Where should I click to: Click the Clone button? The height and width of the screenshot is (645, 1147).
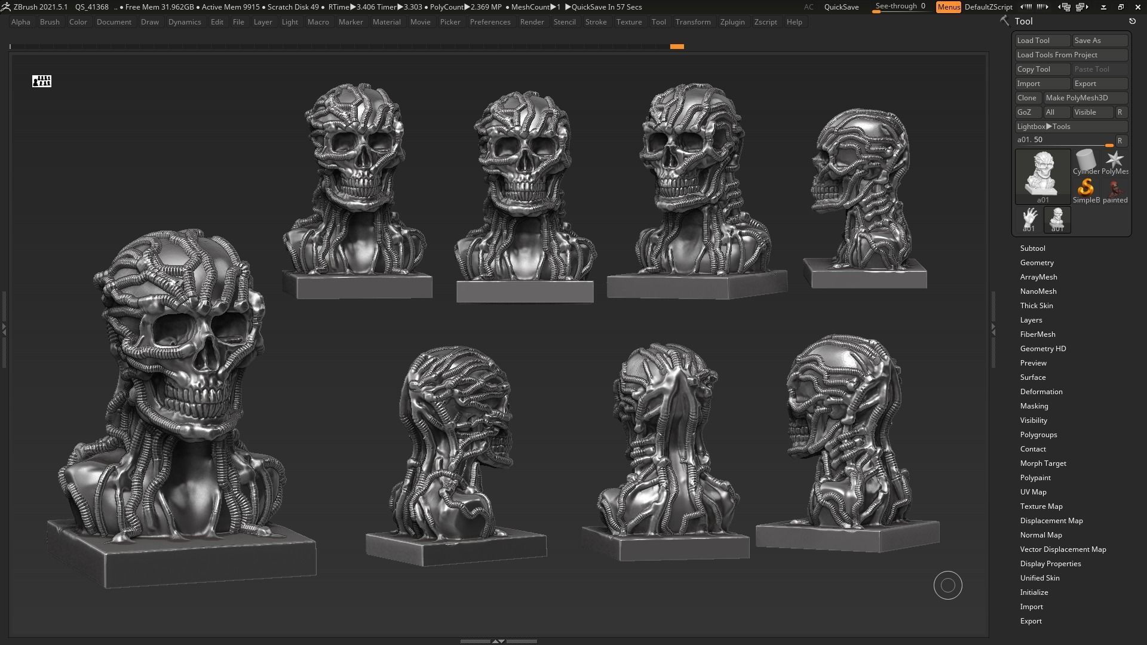[x=1028, y=98]
